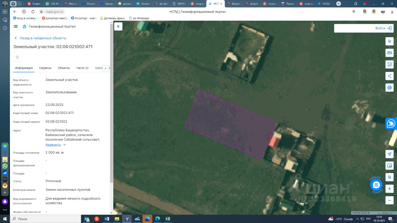Open the Windows Start menu
Viewport: 397px width, 223px height.
5,219
